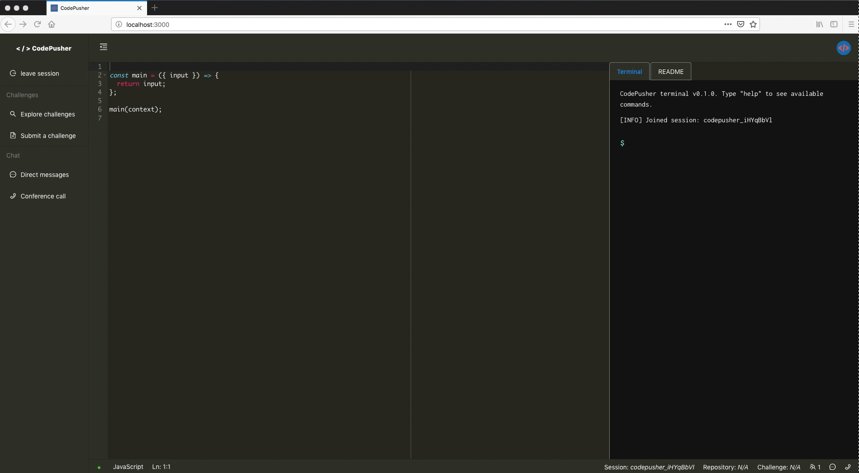Click line number 5 in the gutter
Viewport: 859px width, 473px height.
[x=100, y=101]
